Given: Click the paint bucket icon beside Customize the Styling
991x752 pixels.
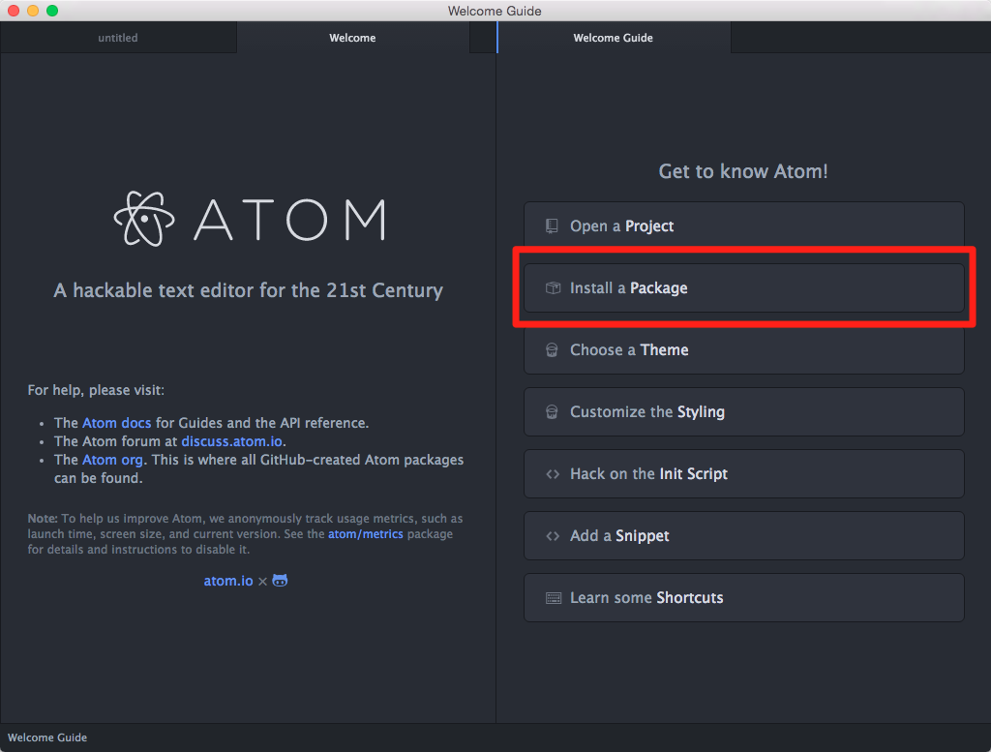Looking at the screenshot, I should (x=552, y=412).
